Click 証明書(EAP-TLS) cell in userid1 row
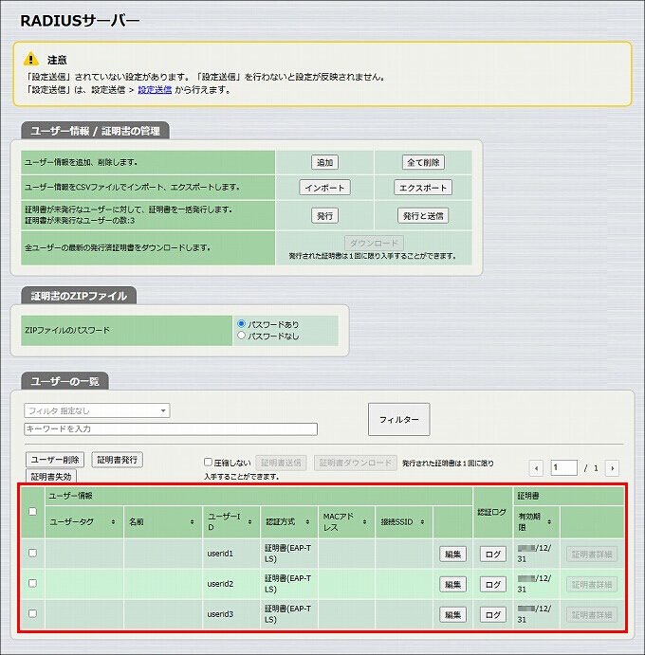The width and height of the screenshot is (645, 655). coord(287,553)
